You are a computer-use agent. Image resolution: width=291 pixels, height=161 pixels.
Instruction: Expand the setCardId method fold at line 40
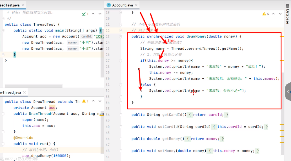point(121,127)
